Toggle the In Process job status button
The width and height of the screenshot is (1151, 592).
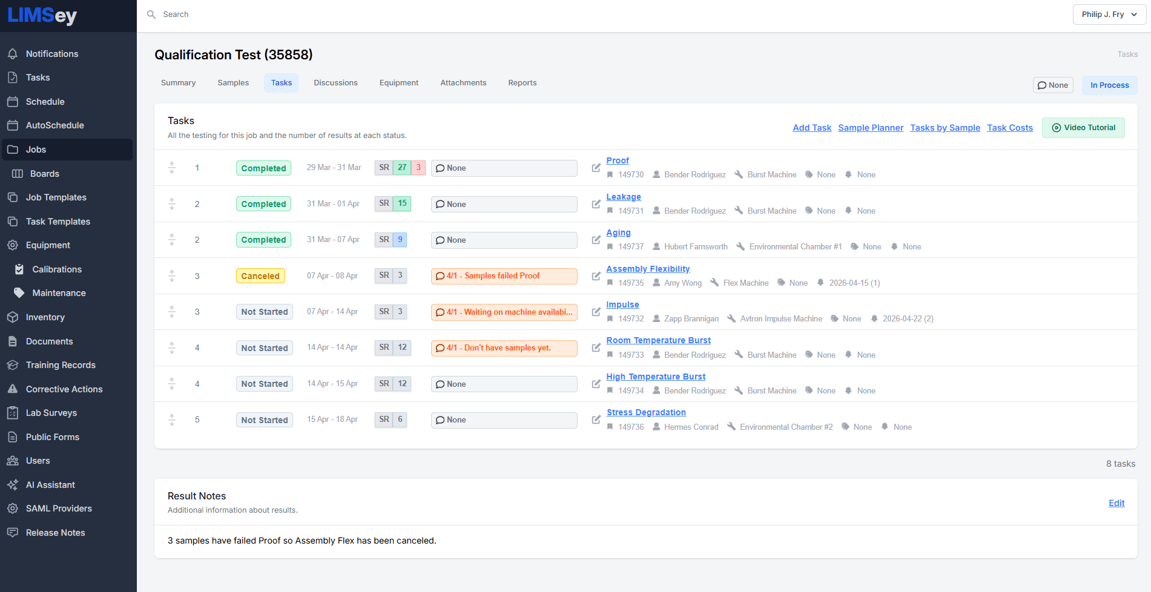(x=1109, y=85)
